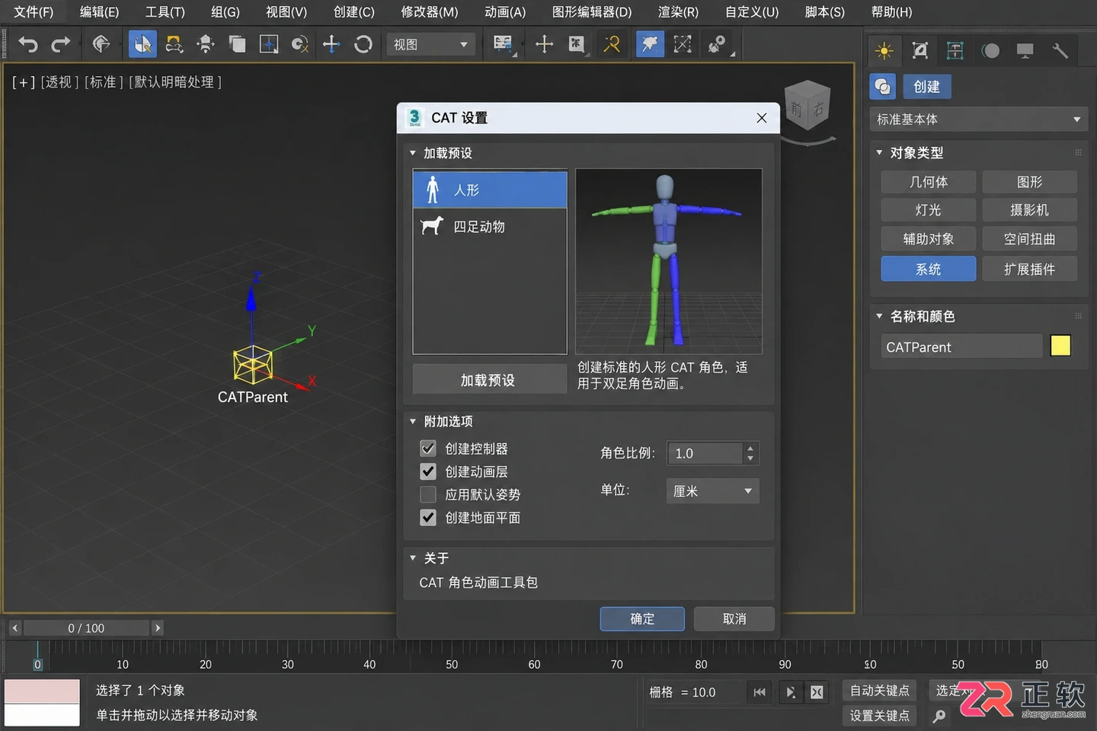Click the 取消 button in the CAT dialog
This screenshot has height=731, width=1097.
point(734,619)
